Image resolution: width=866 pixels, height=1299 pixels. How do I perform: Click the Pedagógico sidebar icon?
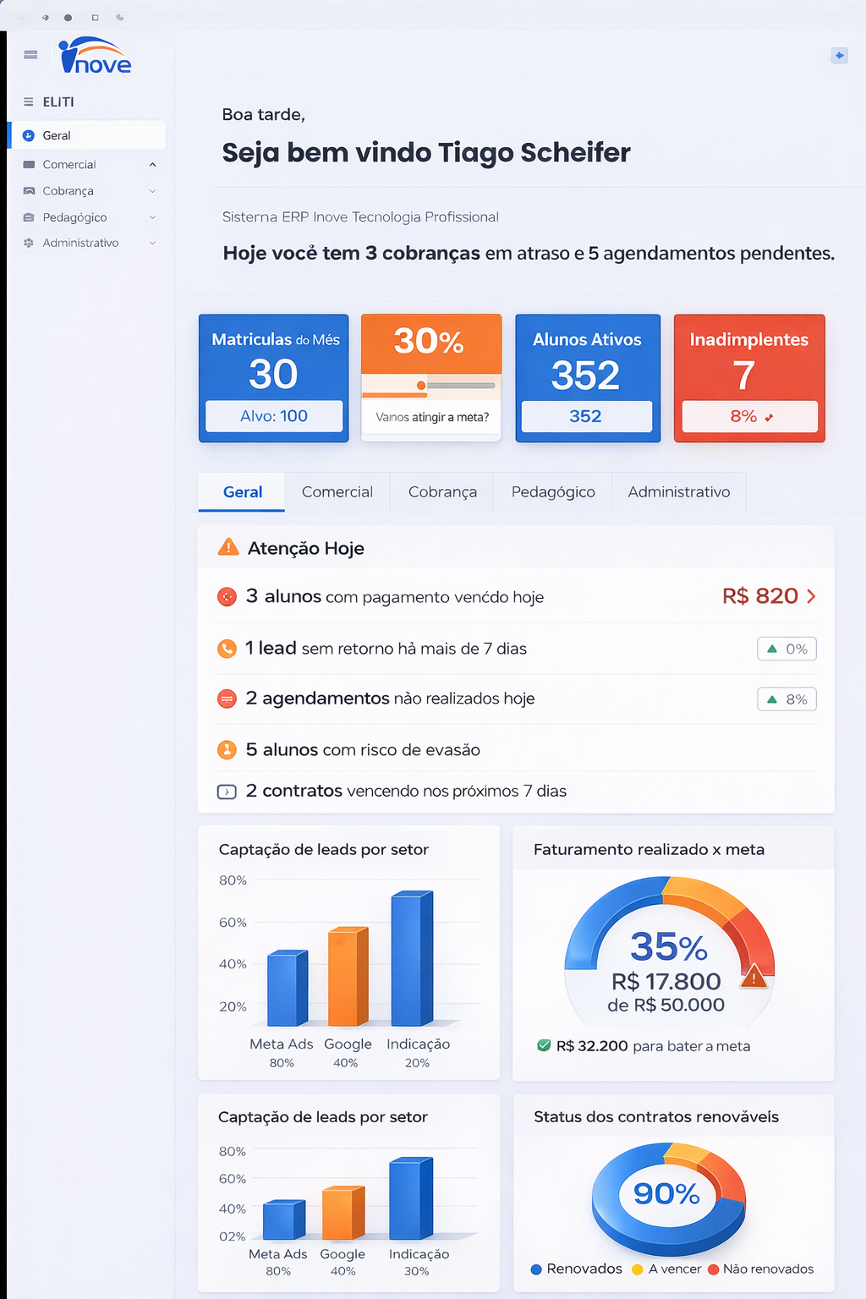(x=29, y=217)
